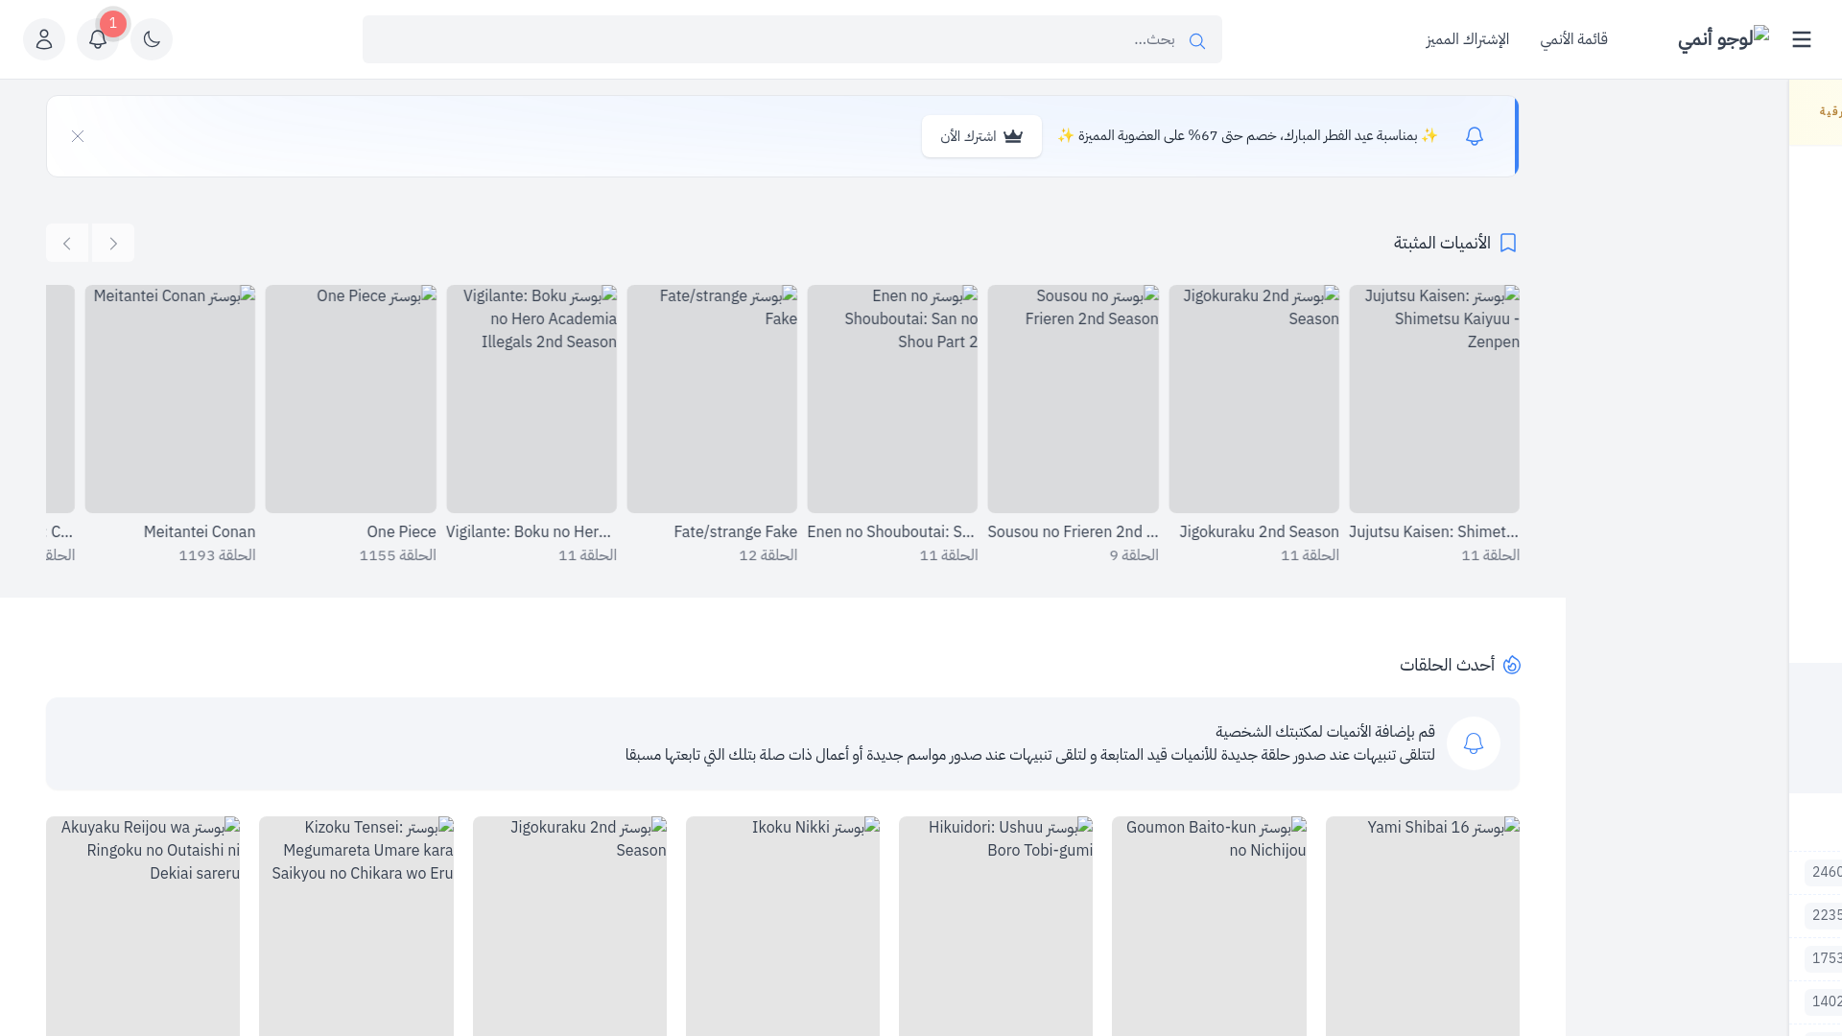The height and width of the screenshot is (1036, 1842).
Task: Open Vigilante Boku no Hero Academia poster
Action: (531, 399)
